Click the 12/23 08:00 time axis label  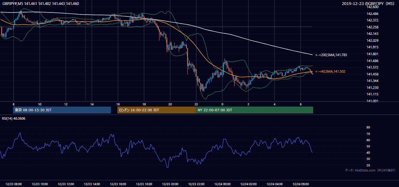pos(13,184)
